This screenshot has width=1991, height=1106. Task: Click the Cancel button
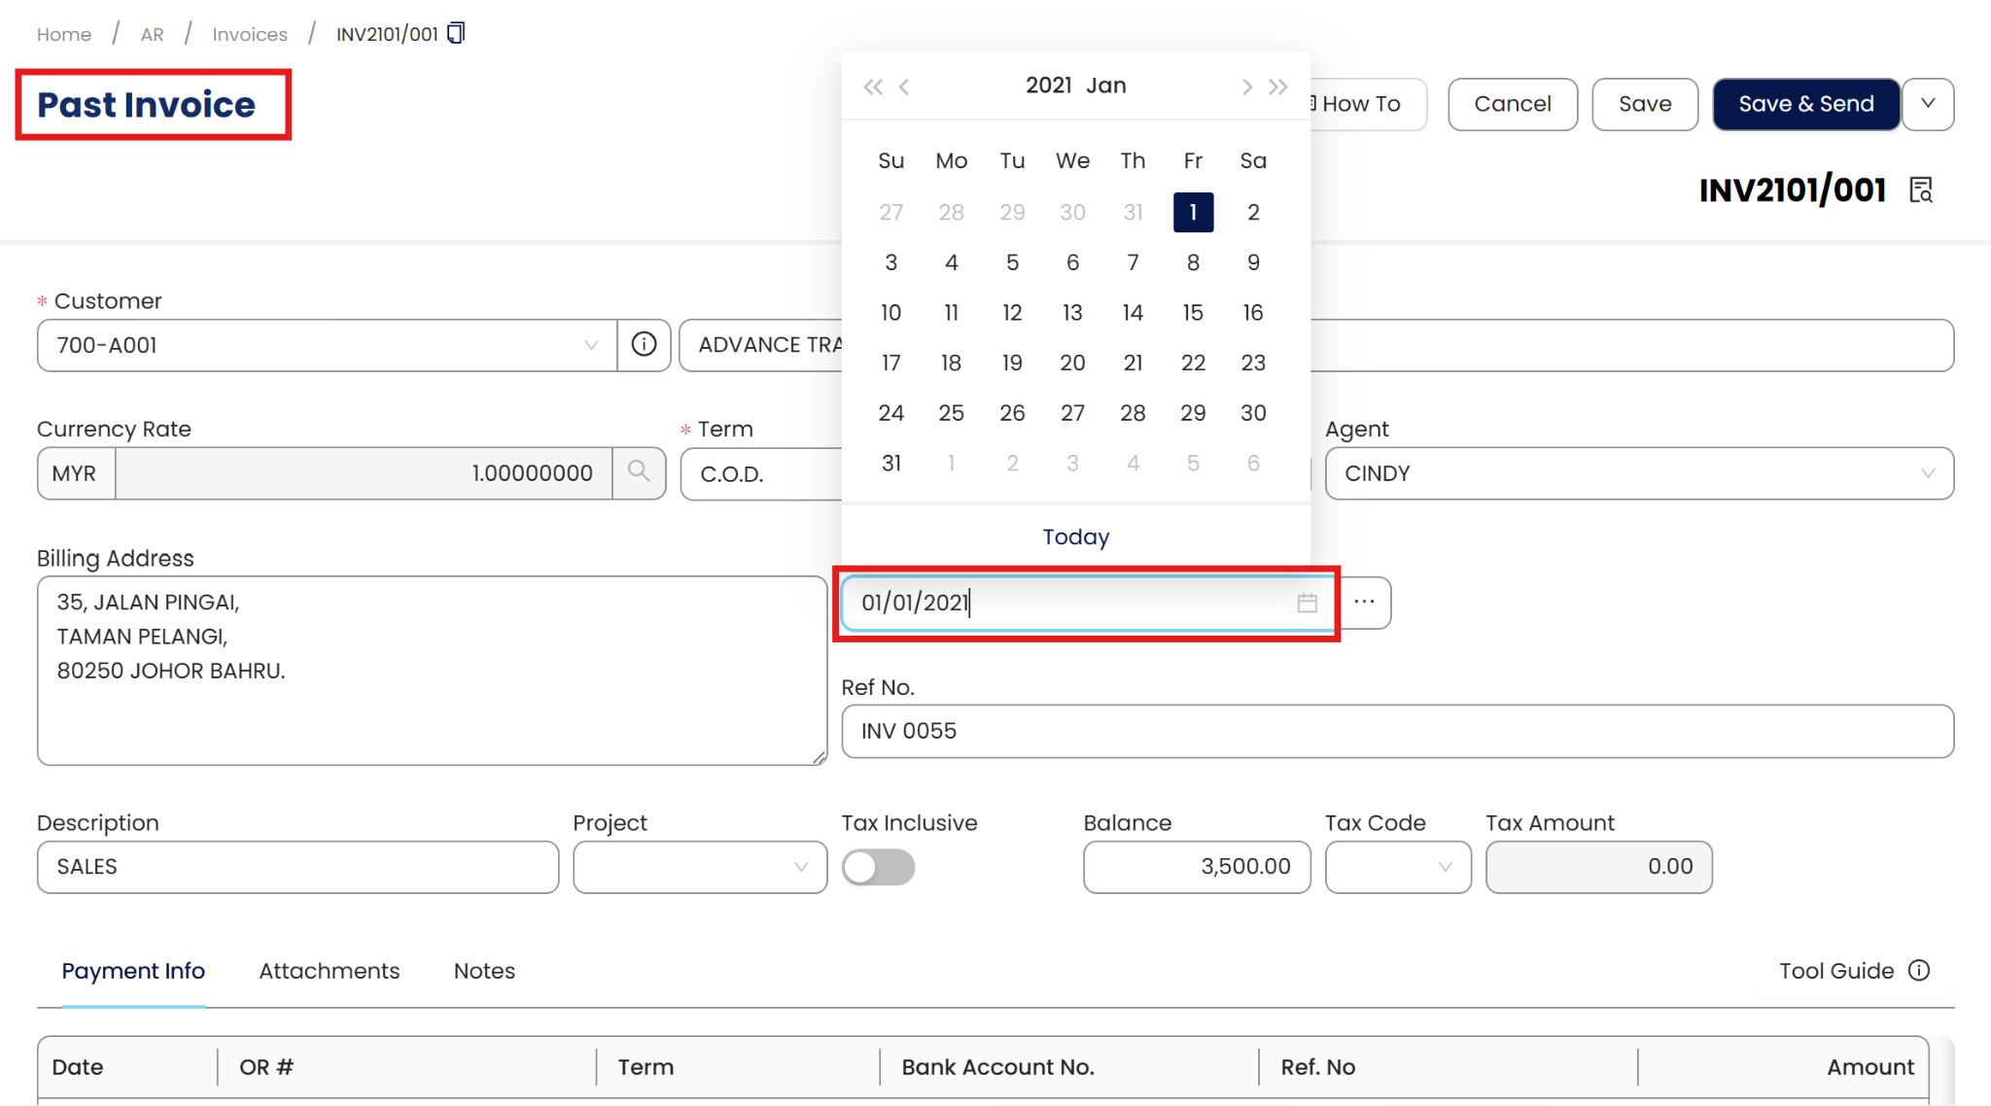coord(1512,104)
